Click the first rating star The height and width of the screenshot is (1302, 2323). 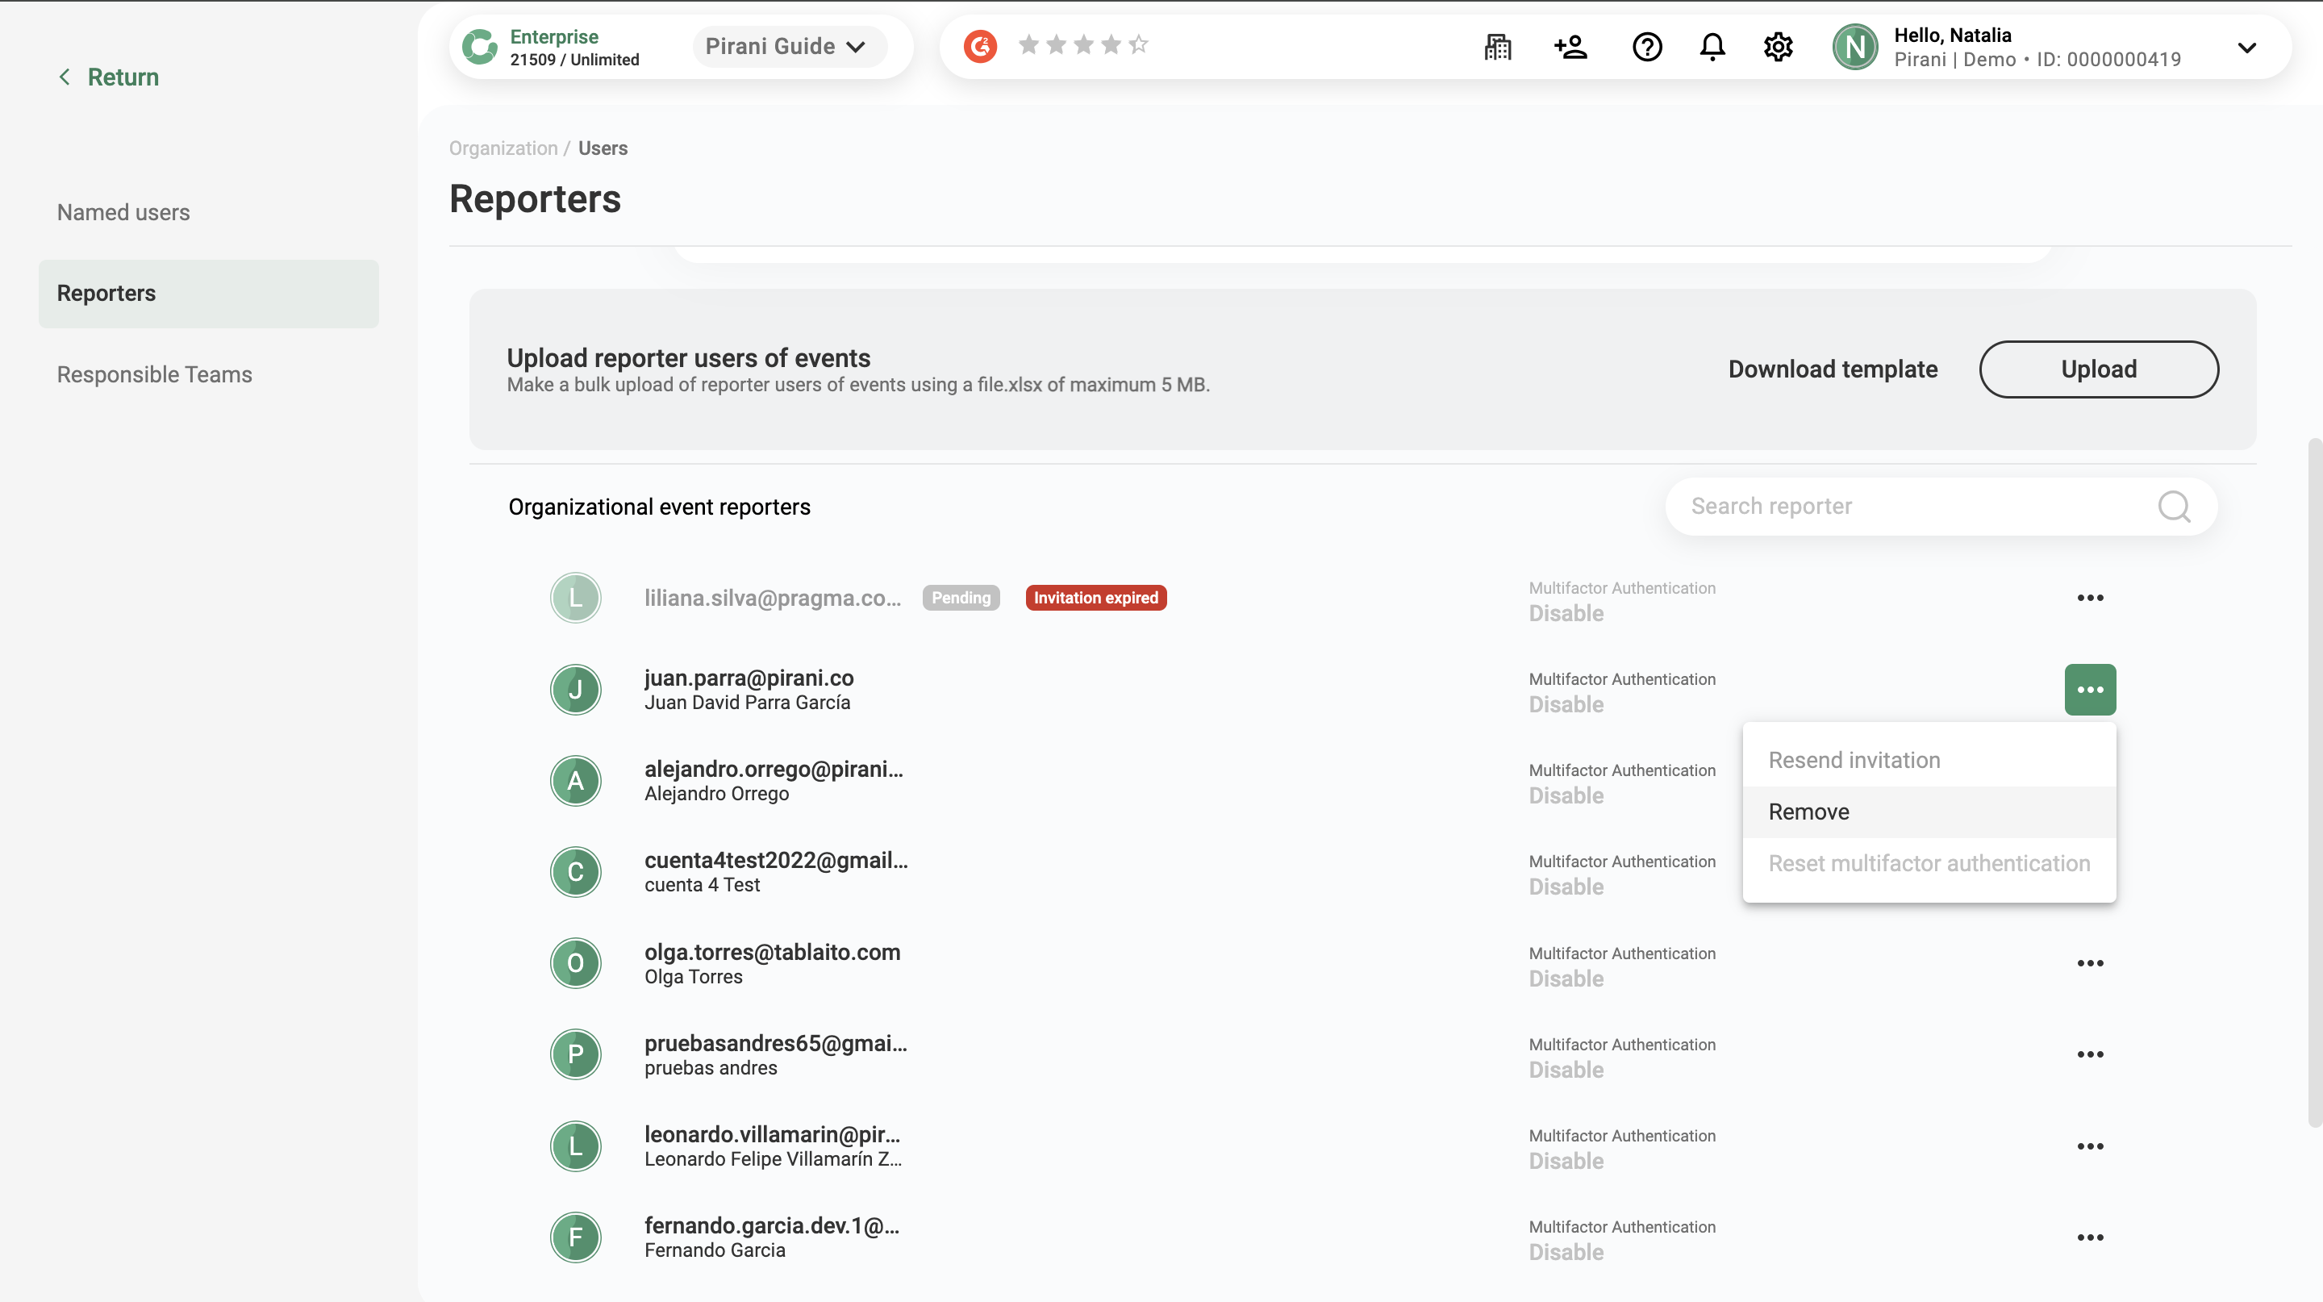coord(1028,44)
